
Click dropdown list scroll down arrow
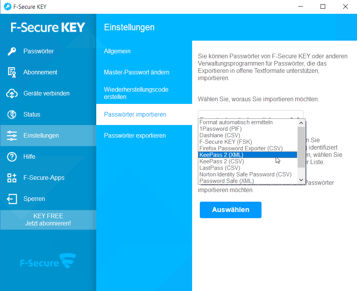pyautogui.click(x=301, y=180)
